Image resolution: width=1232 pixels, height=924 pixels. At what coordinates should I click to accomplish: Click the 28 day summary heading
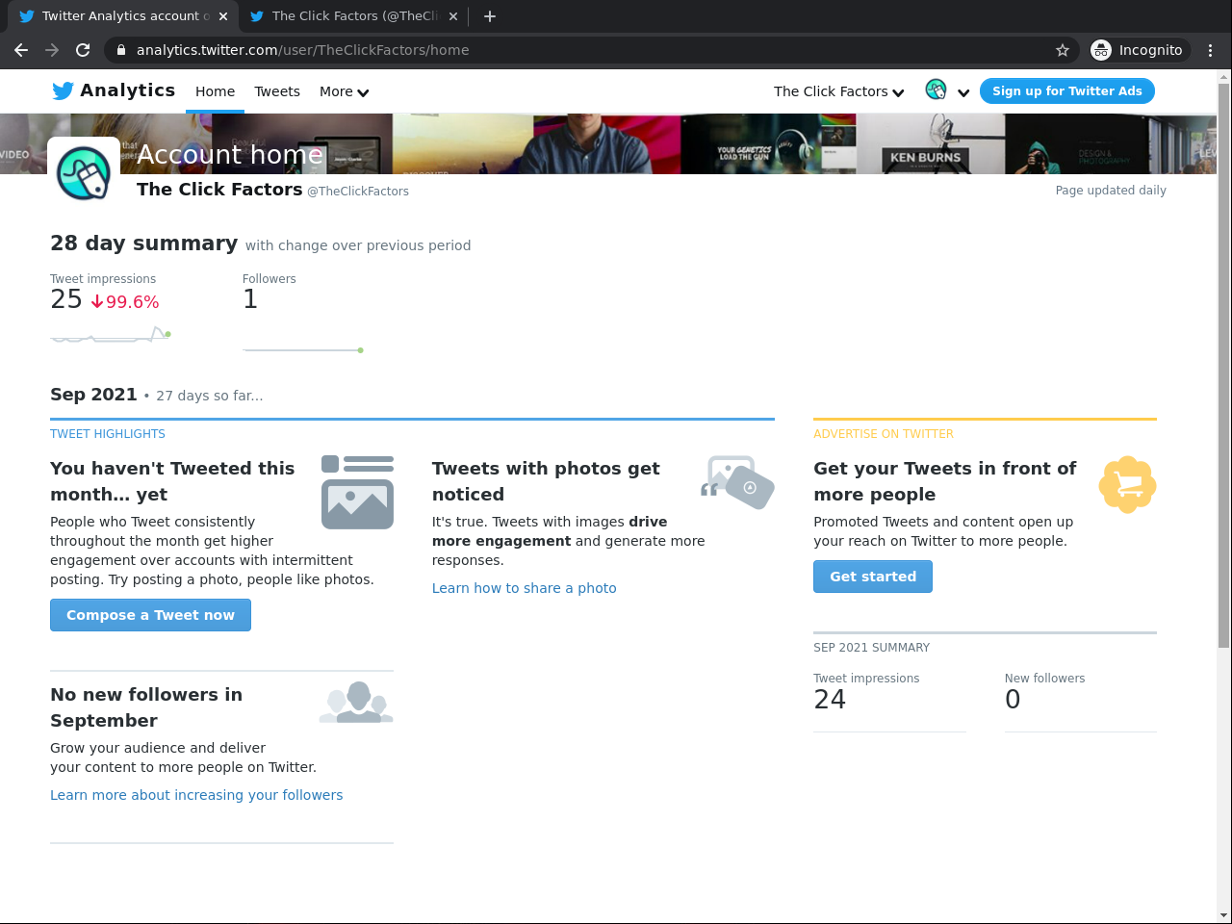(144, 244)
